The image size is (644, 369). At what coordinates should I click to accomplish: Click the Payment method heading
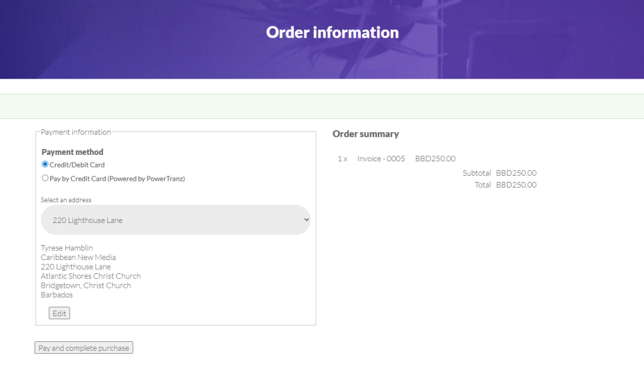coord(72,152)
